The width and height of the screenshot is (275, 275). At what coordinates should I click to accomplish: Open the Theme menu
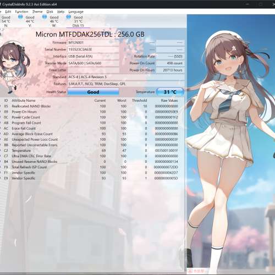pos(37,12)
